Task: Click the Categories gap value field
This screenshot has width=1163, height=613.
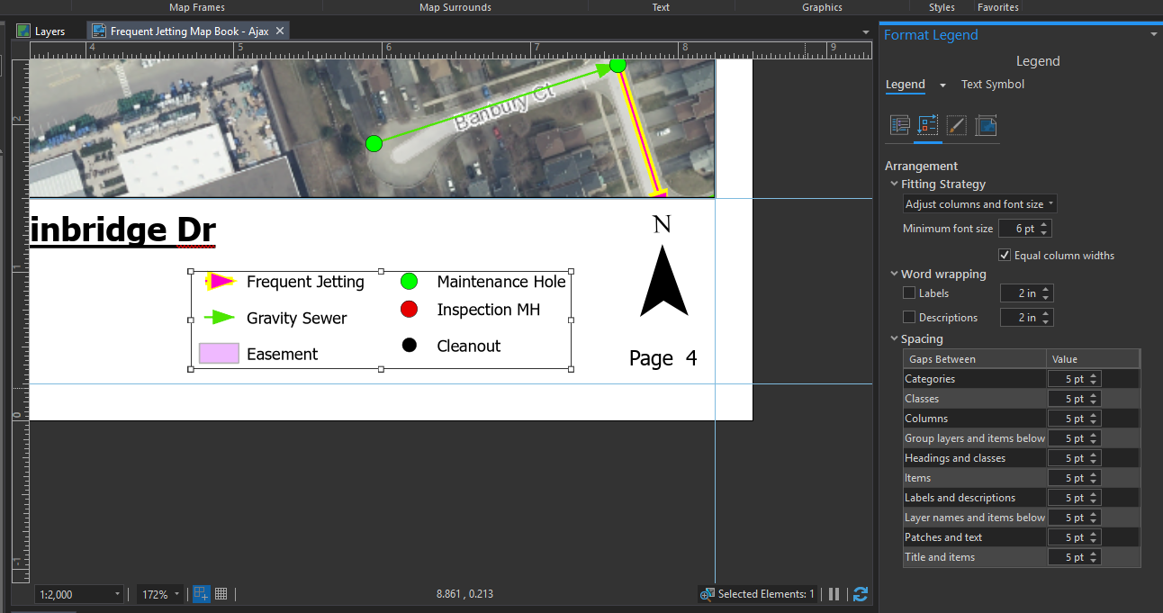Action: point(1074,379)
